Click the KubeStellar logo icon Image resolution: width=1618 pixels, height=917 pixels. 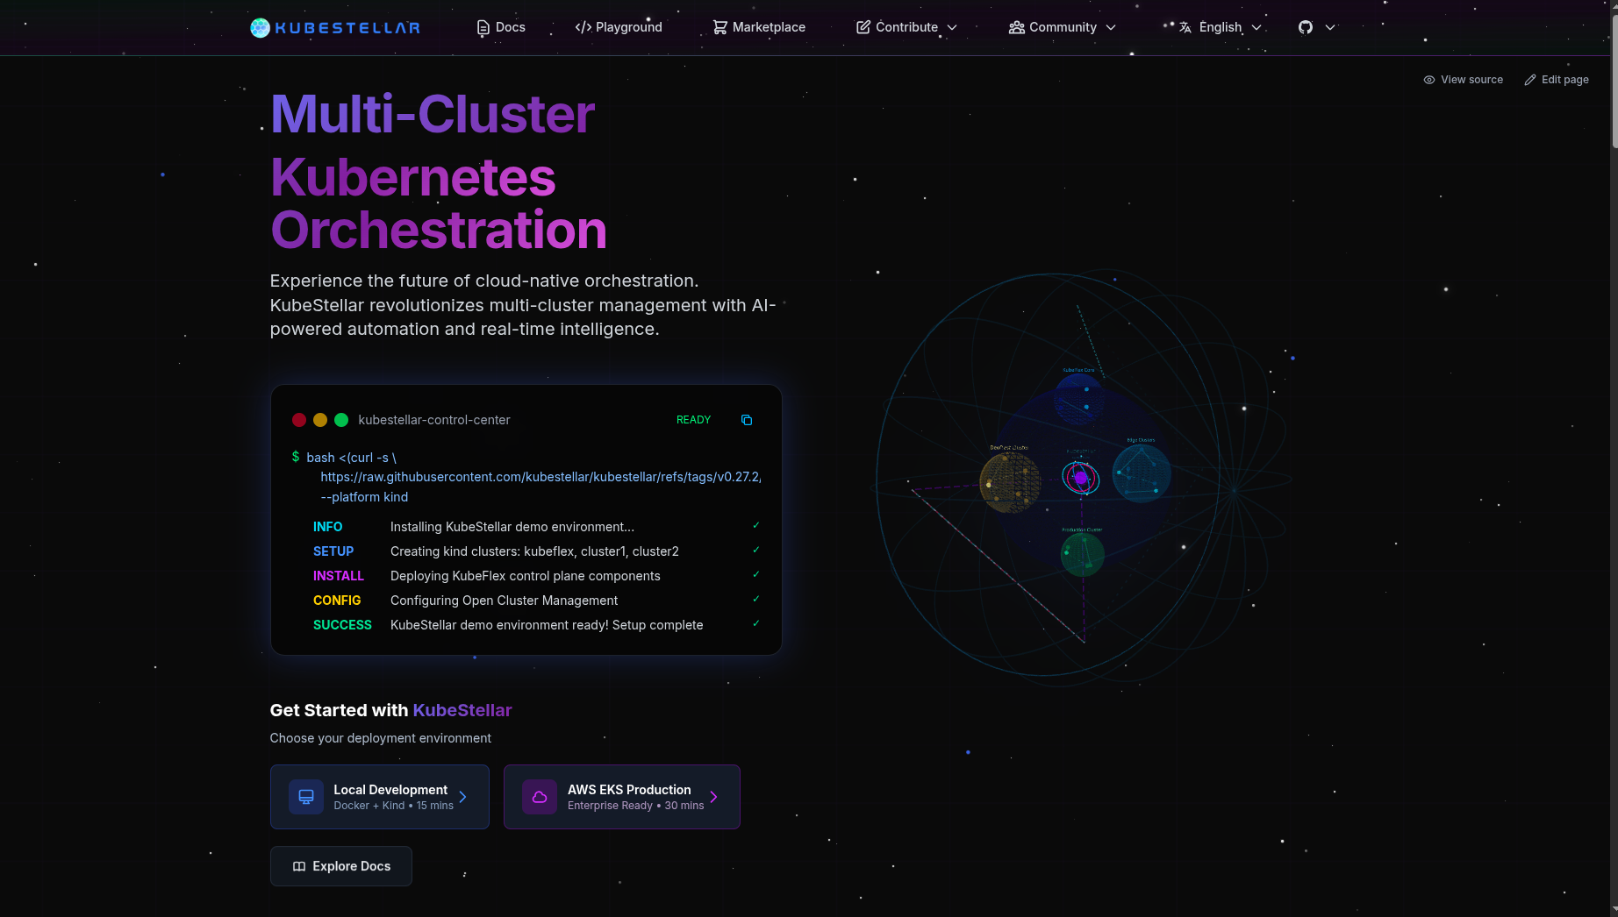(x=260, y=28)
